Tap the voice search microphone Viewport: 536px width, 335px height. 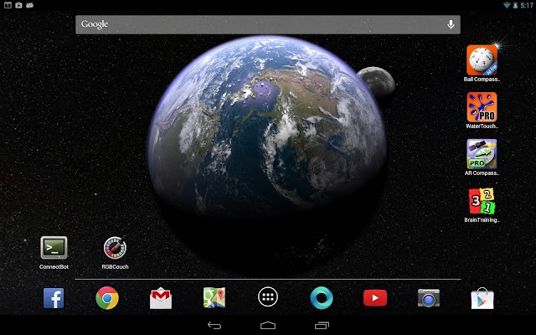click(451, 24)
